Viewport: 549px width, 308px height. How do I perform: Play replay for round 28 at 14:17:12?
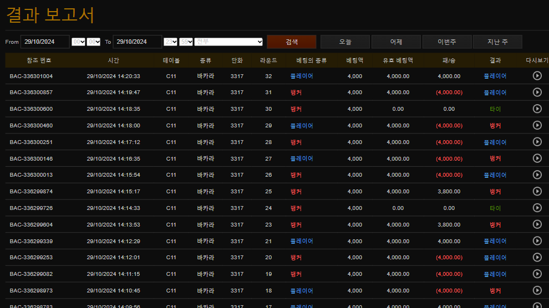[x=537, y=142]
